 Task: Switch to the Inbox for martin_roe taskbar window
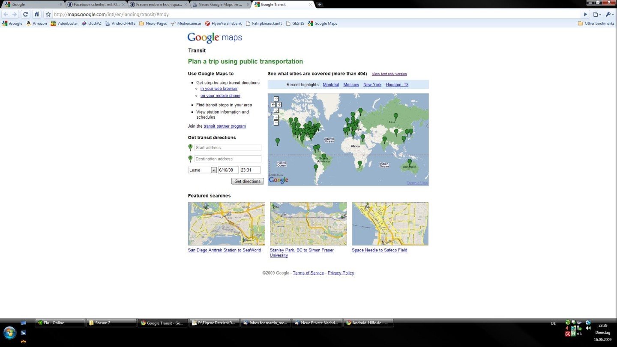pyautogui.click(x=266, y=323)
